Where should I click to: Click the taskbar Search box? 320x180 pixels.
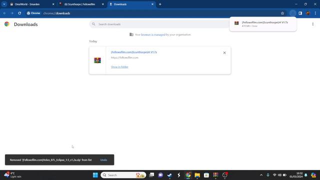[x=123, y=175]
